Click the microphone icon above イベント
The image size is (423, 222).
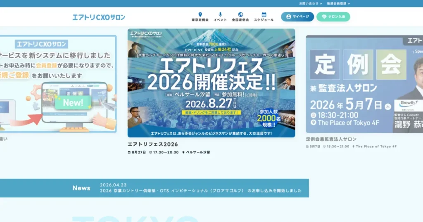220,14
